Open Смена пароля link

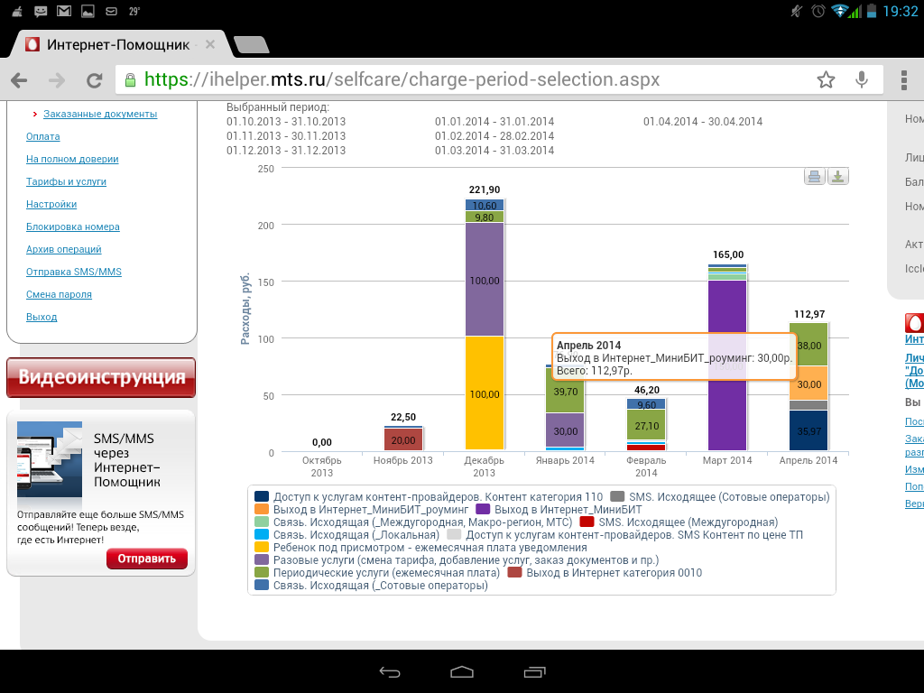[x=59, y=295]
